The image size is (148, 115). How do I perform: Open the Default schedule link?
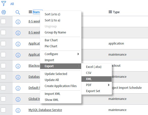click(34, 88)
